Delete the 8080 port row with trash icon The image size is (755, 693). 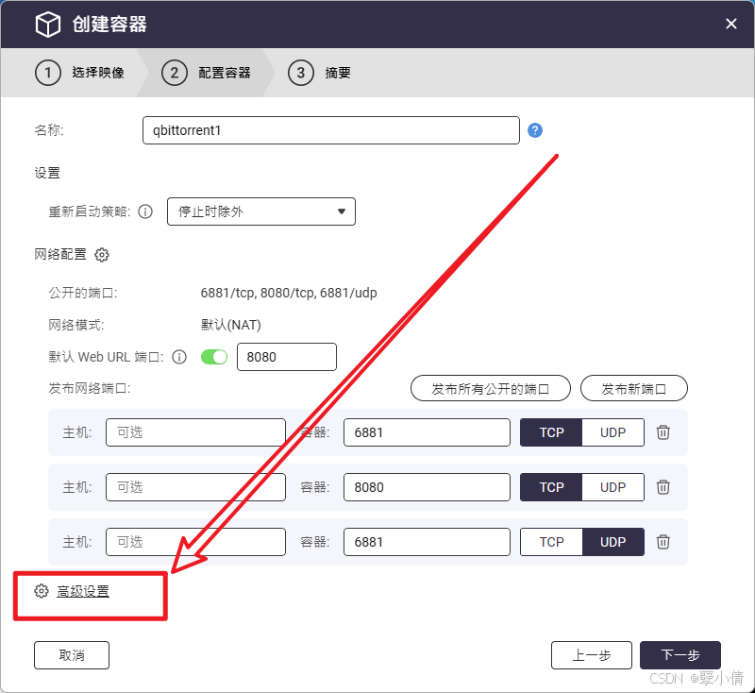pos(663,487)
